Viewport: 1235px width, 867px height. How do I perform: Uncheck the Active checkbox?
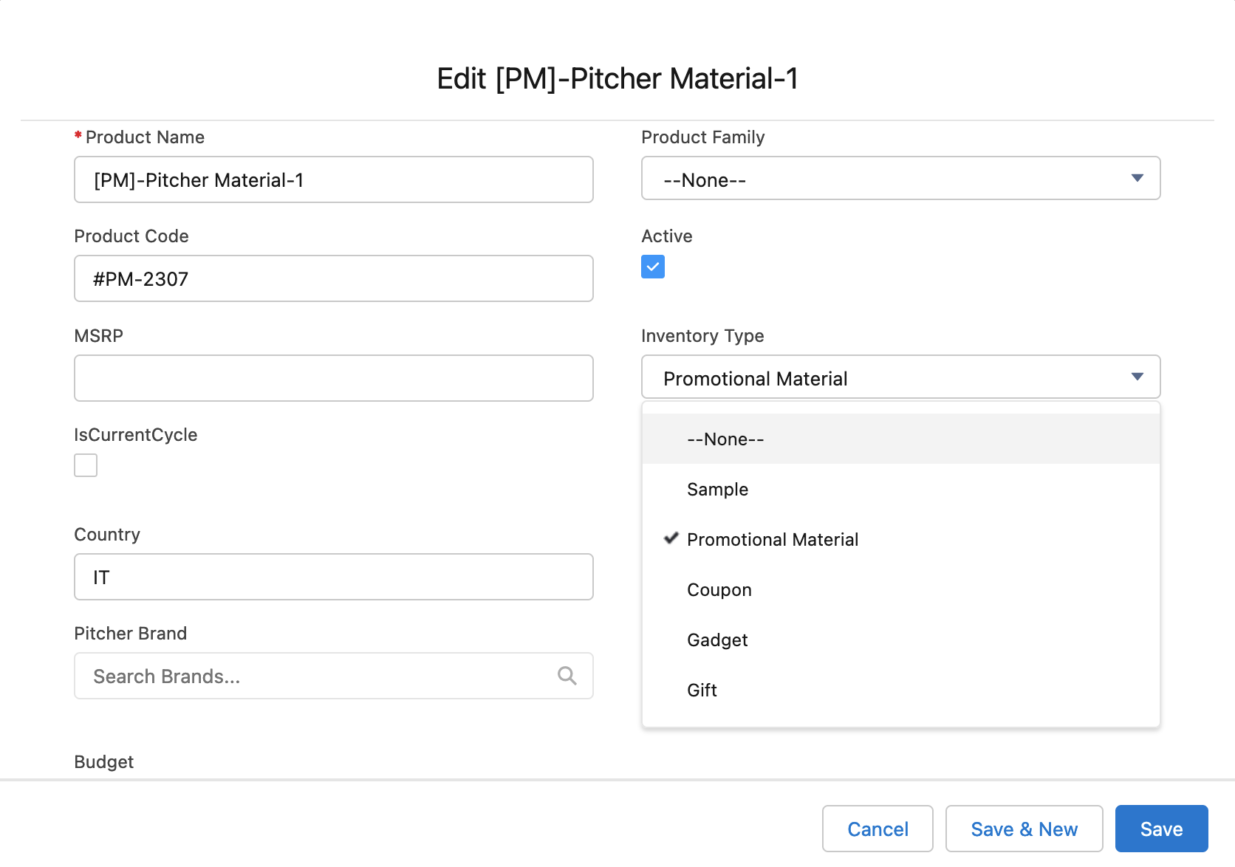click(x=653, y=267)
